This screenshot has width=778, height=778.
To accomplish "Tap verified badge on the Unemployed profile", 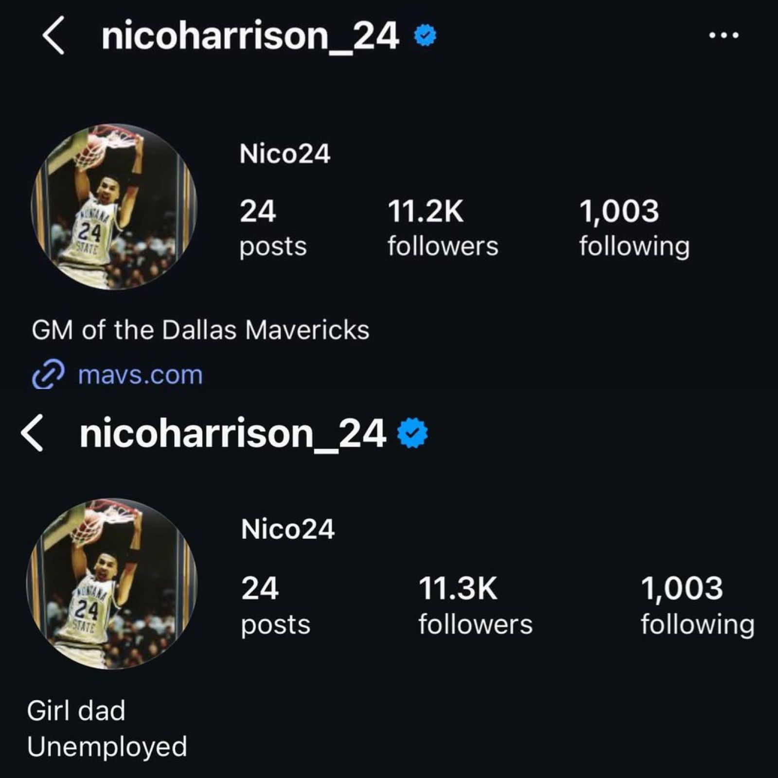I will pos(413,433).
